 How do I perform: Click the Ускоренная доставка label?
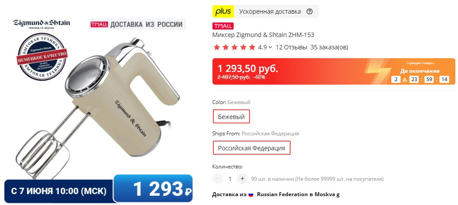(269, 11)
